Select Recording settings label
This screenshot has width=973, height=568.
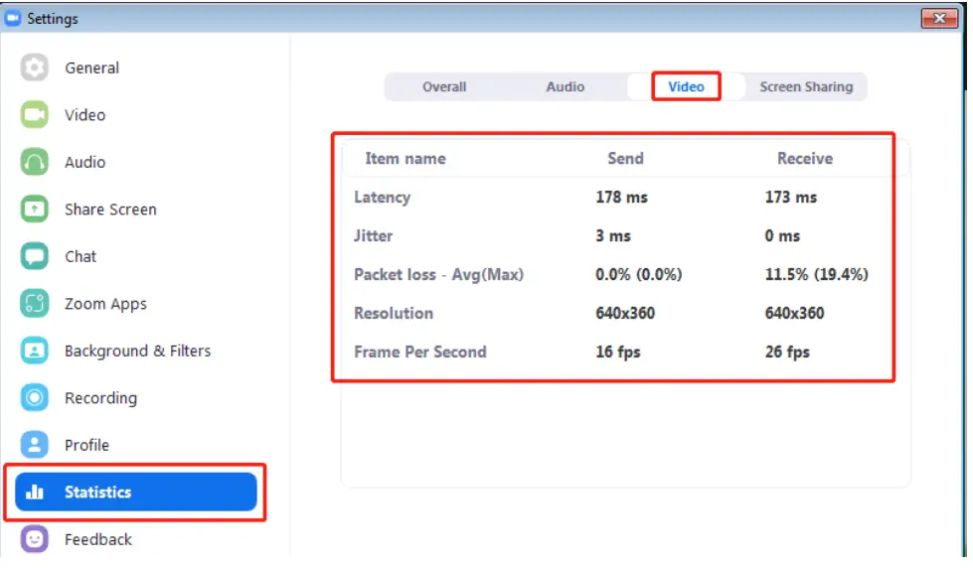(x=100, y=398)
